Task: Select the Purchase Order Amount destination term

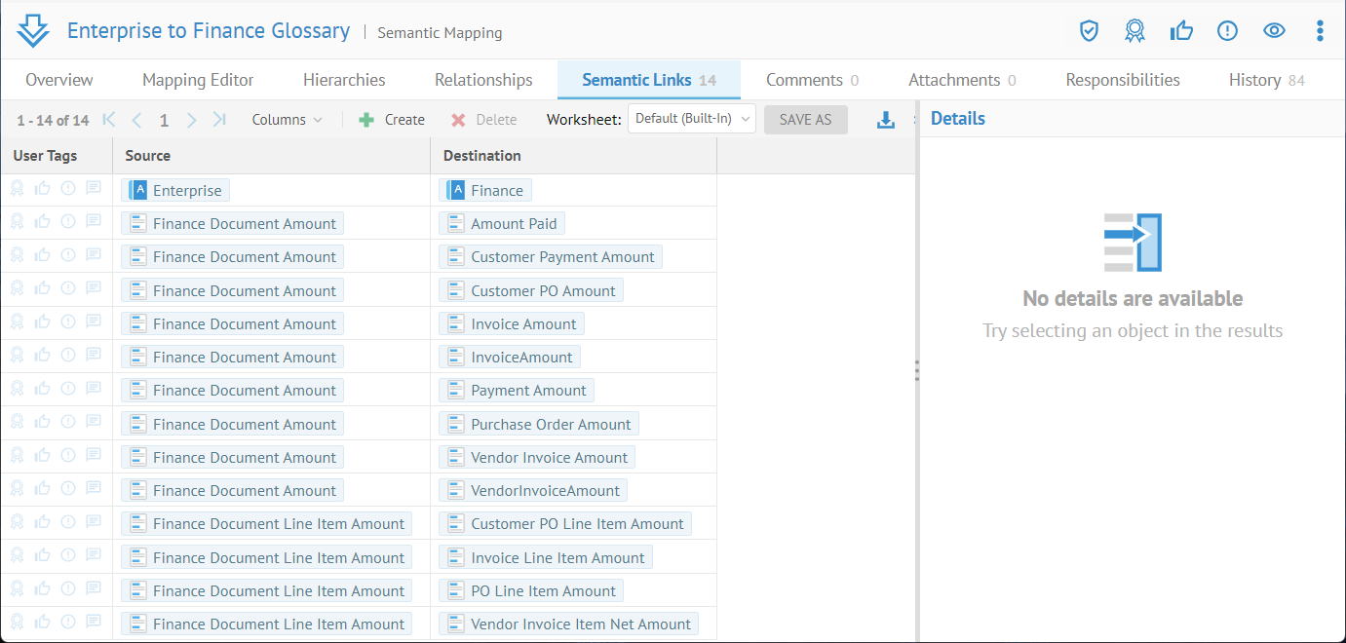Action: 550,424
